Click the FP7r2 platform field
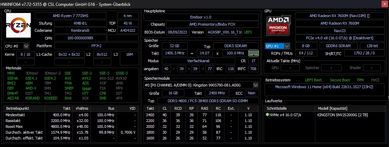 tap(97, 46)
